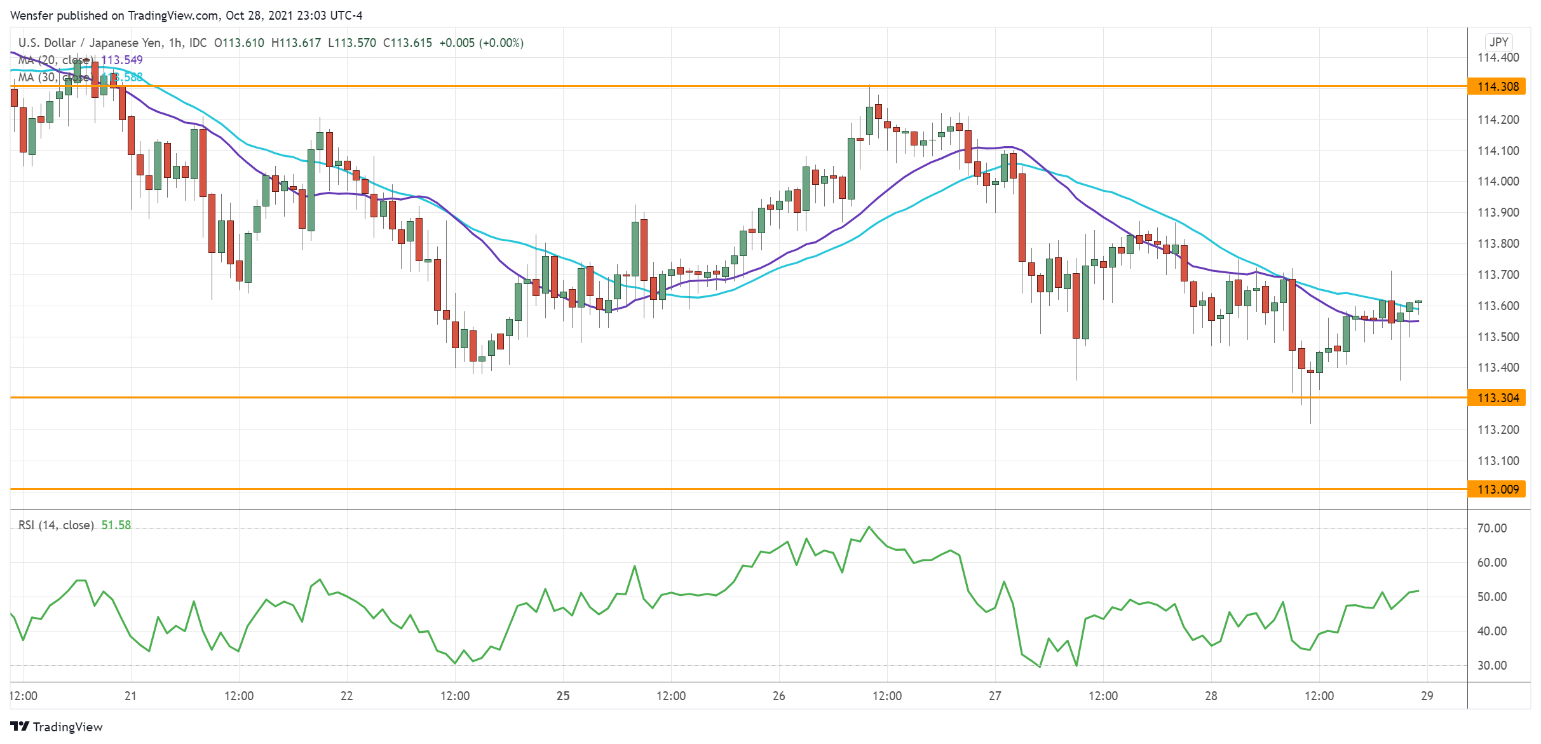Click the MA 20 value 113.549
This screenshot has width=1541, height=744.
point(122,60)
